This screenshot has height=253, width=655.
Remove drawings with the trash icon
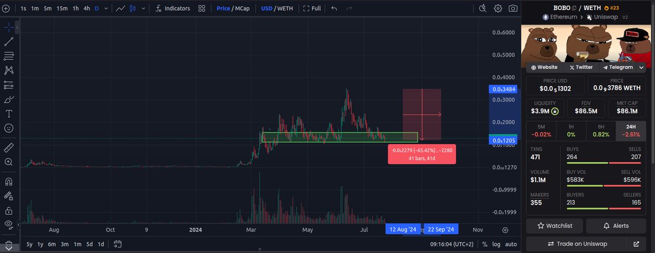point(9,244)
